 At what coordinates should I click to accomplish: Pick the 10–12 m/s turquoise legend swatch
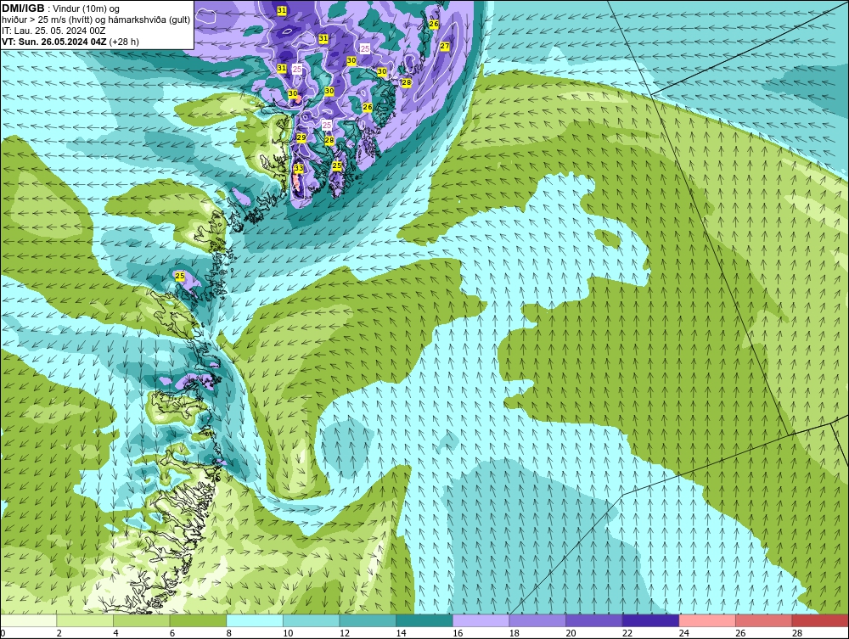click(x=311, y=620)
